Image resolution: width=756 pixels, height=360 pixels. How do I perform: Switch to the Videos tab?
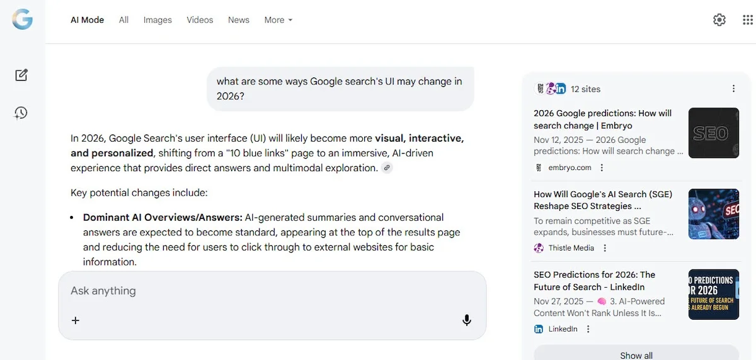200,20
